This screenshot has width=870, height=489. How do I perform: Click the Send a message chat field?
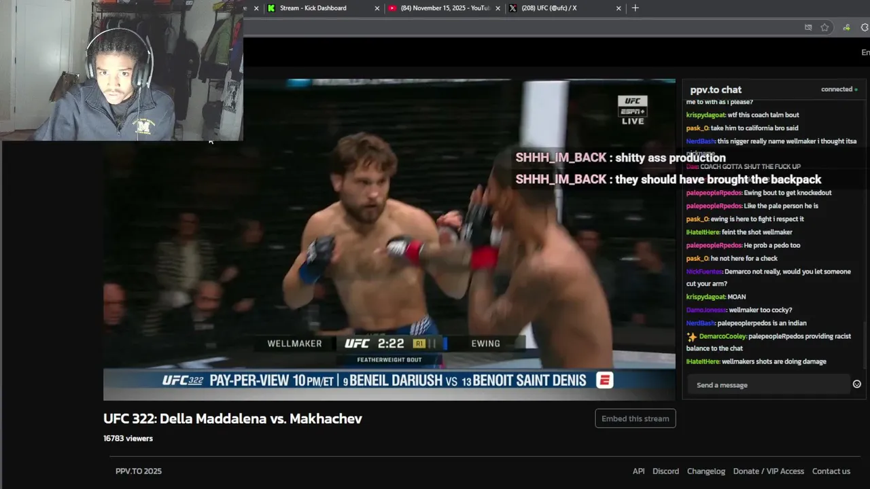click(769, 385)
